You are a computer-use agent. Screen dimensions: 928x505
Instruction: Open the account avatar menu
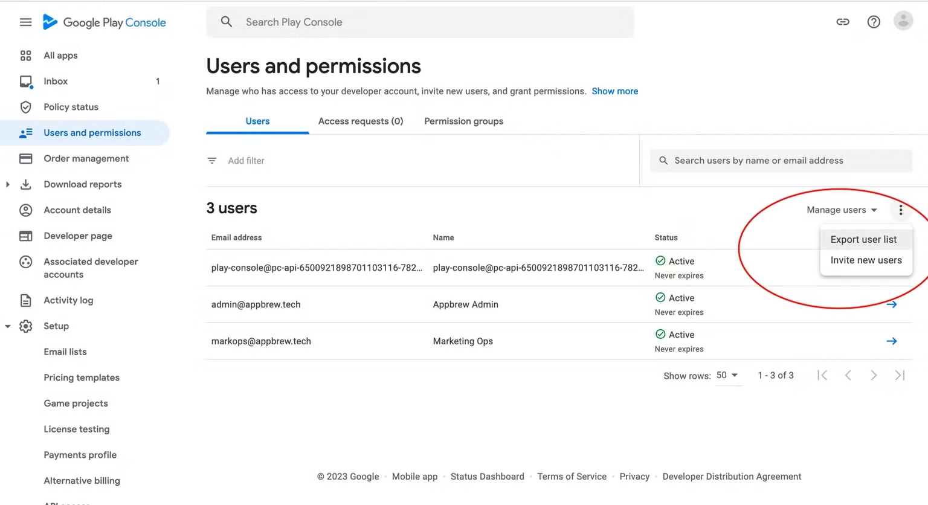click(903, 21)
